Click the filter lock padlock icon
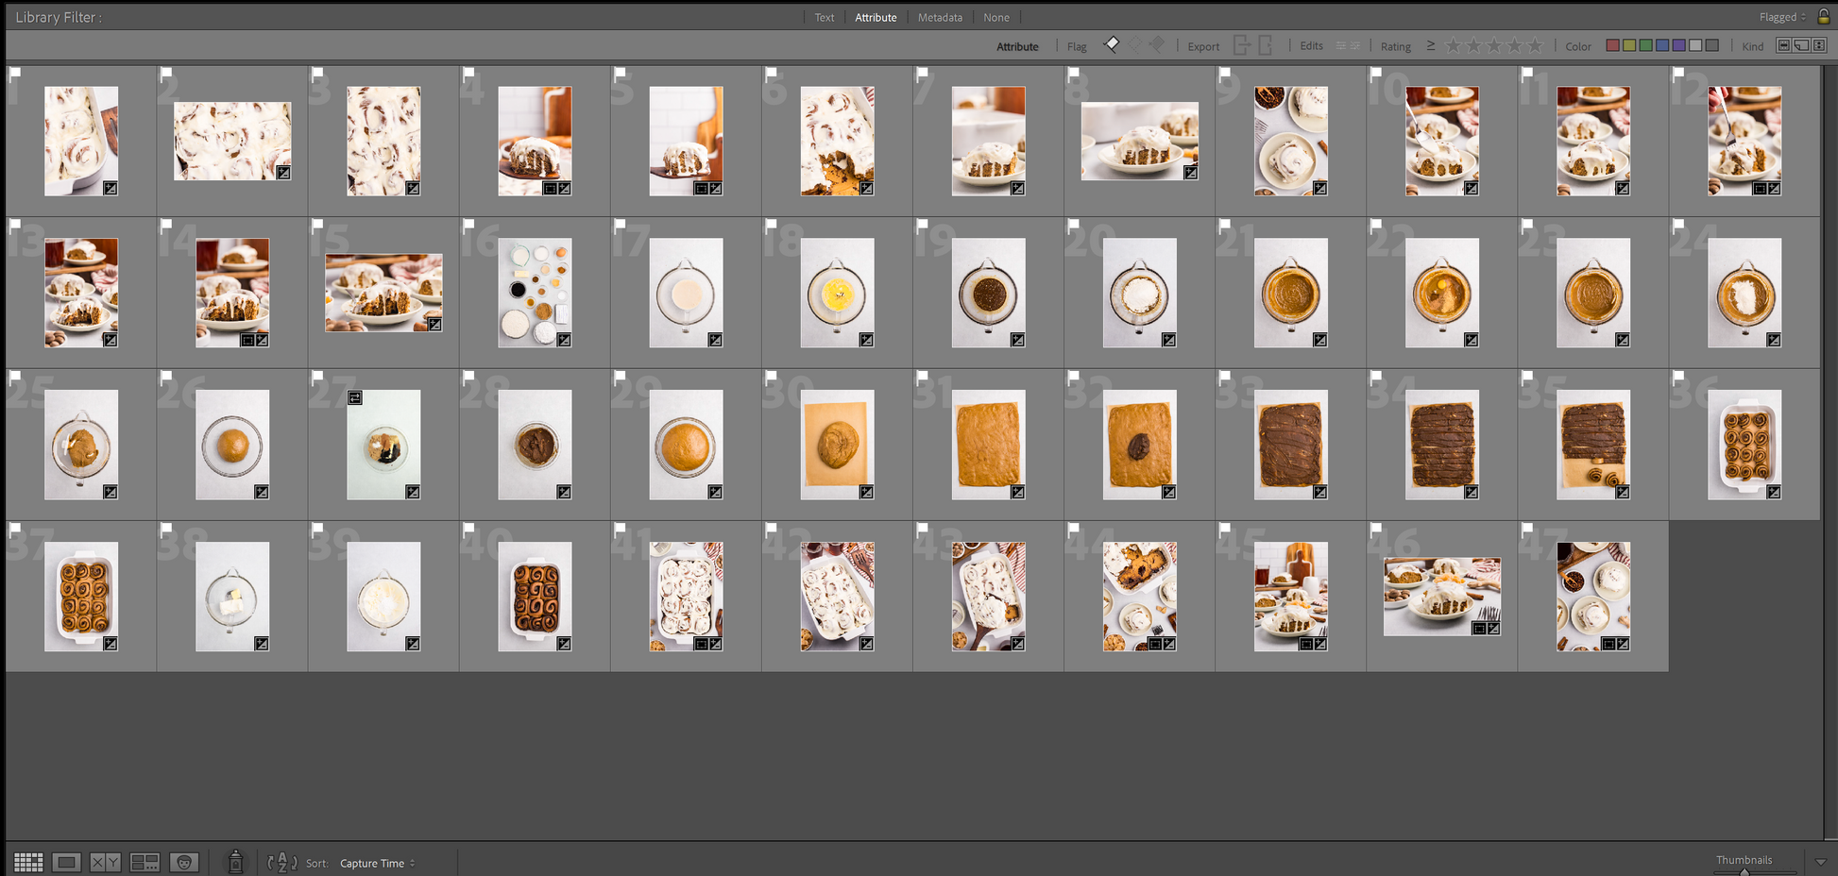Viewport: 1838px width, 876px height. [x=1824, y=17]
